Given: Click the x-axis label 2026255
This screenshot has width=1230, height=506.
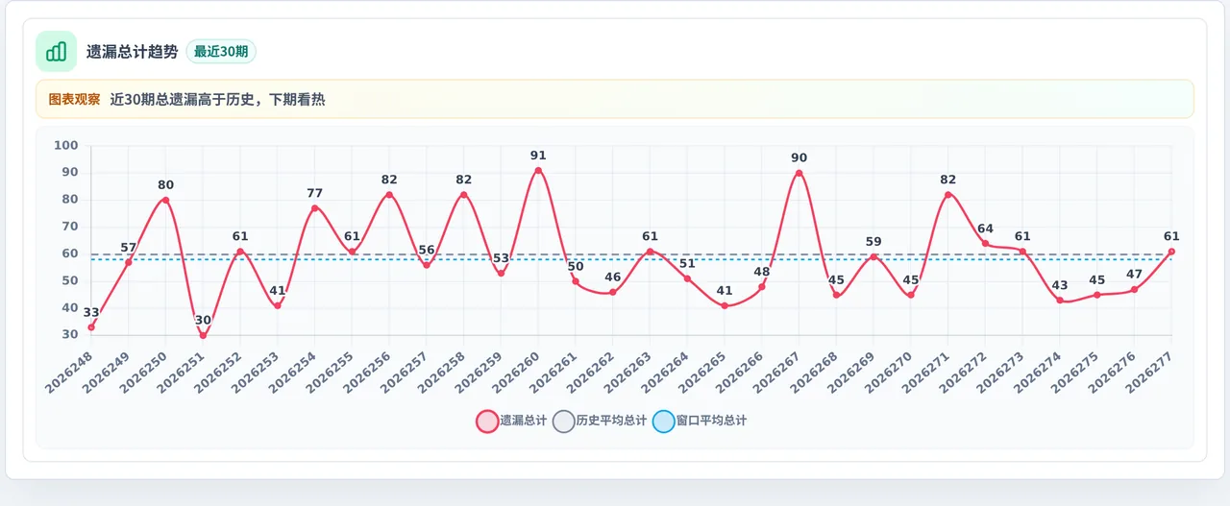Looking at the screenshot, I should [x=330, y=372].
